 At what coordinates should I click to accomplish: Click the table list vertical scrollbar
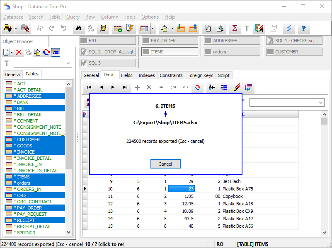[69, 157]
